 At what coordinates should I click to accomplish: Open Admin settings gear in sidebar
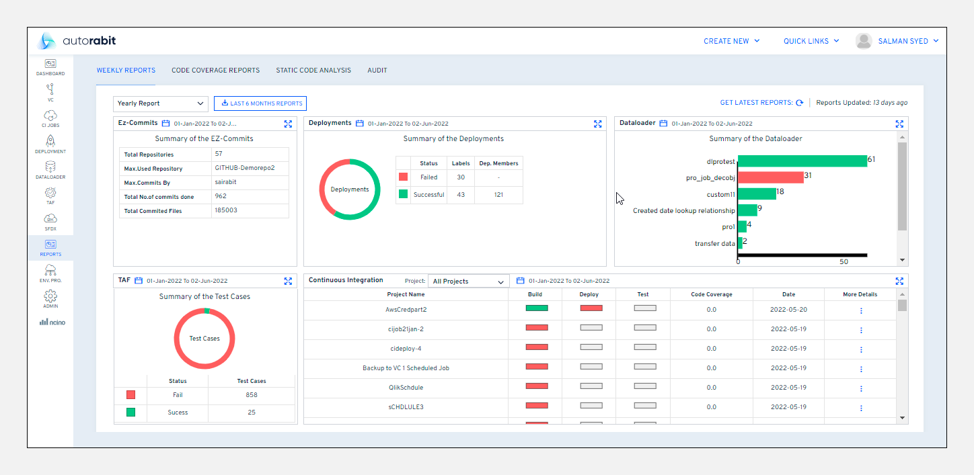[x=50, y=299]
